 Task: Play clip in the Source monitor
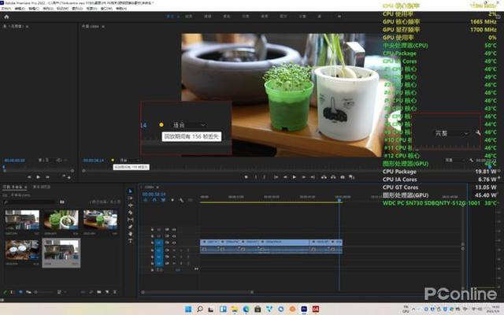tap(39, 177)
